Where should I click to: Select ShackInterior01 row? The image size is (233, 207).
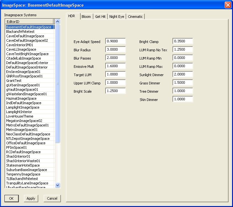tap(30, 156)
